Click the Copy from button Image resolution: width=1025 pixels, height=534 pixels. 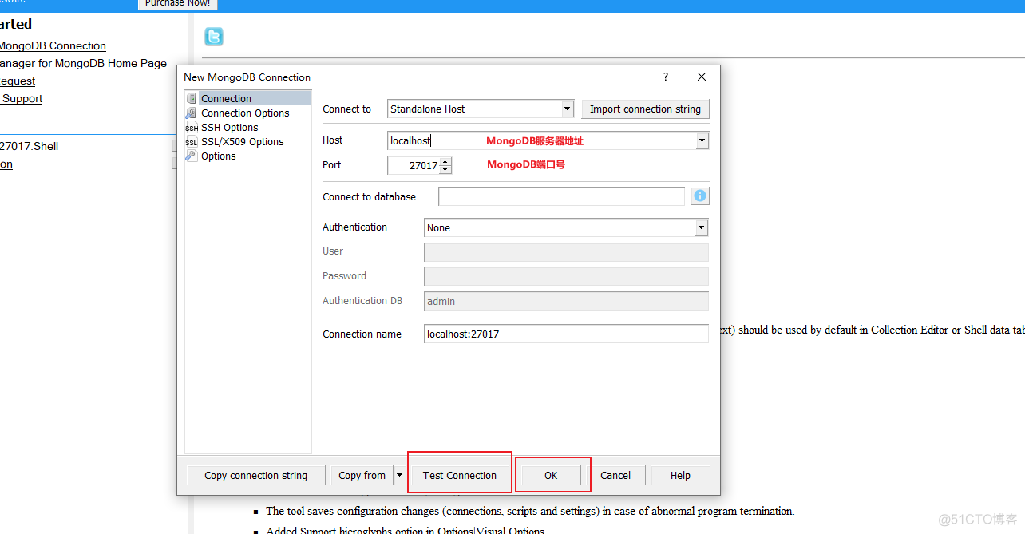click(x=362, y=475)
